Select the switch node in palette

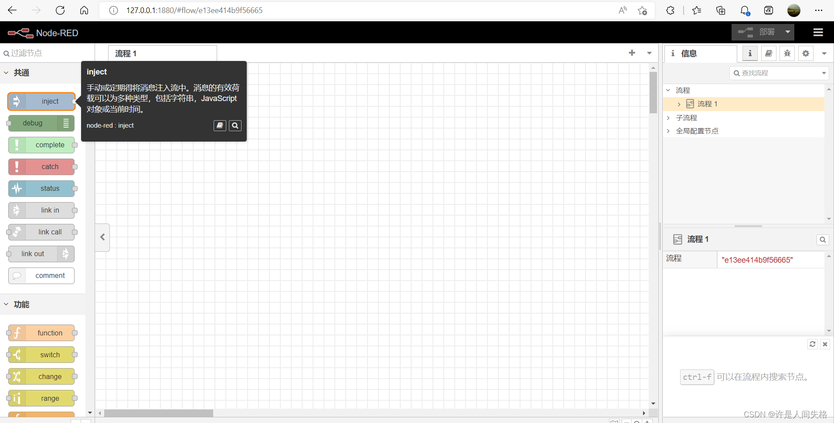tap(41, 355)
